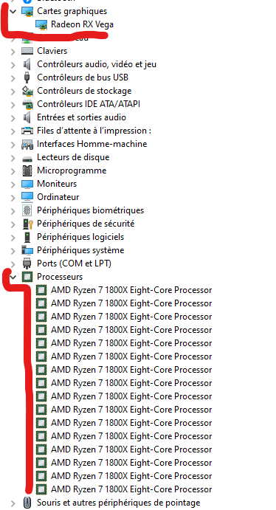Click the Microprogramme chip icon
The width and height of the screenshot is (276, 510).
click(27, 170)
